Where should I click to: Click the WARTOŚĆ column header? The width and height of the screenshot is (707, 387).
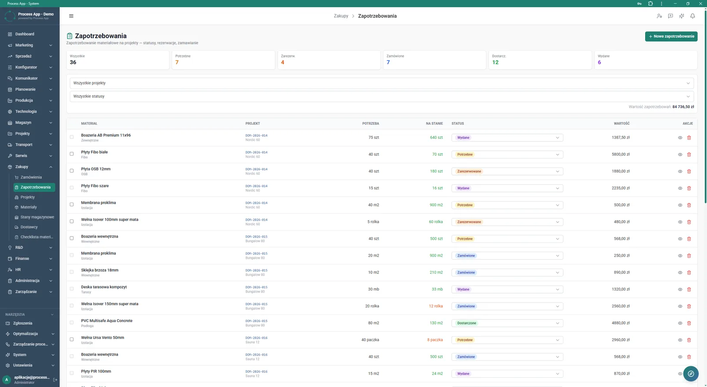pos(622,123)
